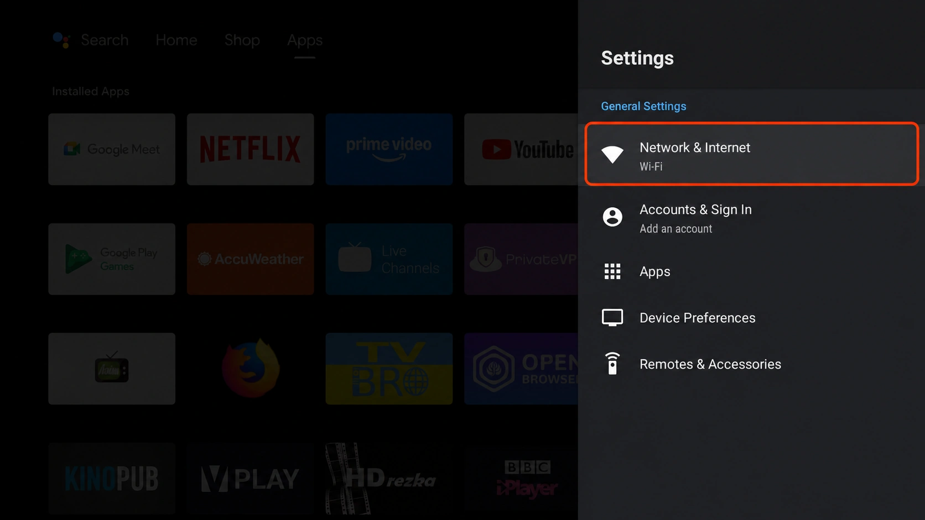Launch Google Play Games
925x520 pixels.
(x=112, y=259)
